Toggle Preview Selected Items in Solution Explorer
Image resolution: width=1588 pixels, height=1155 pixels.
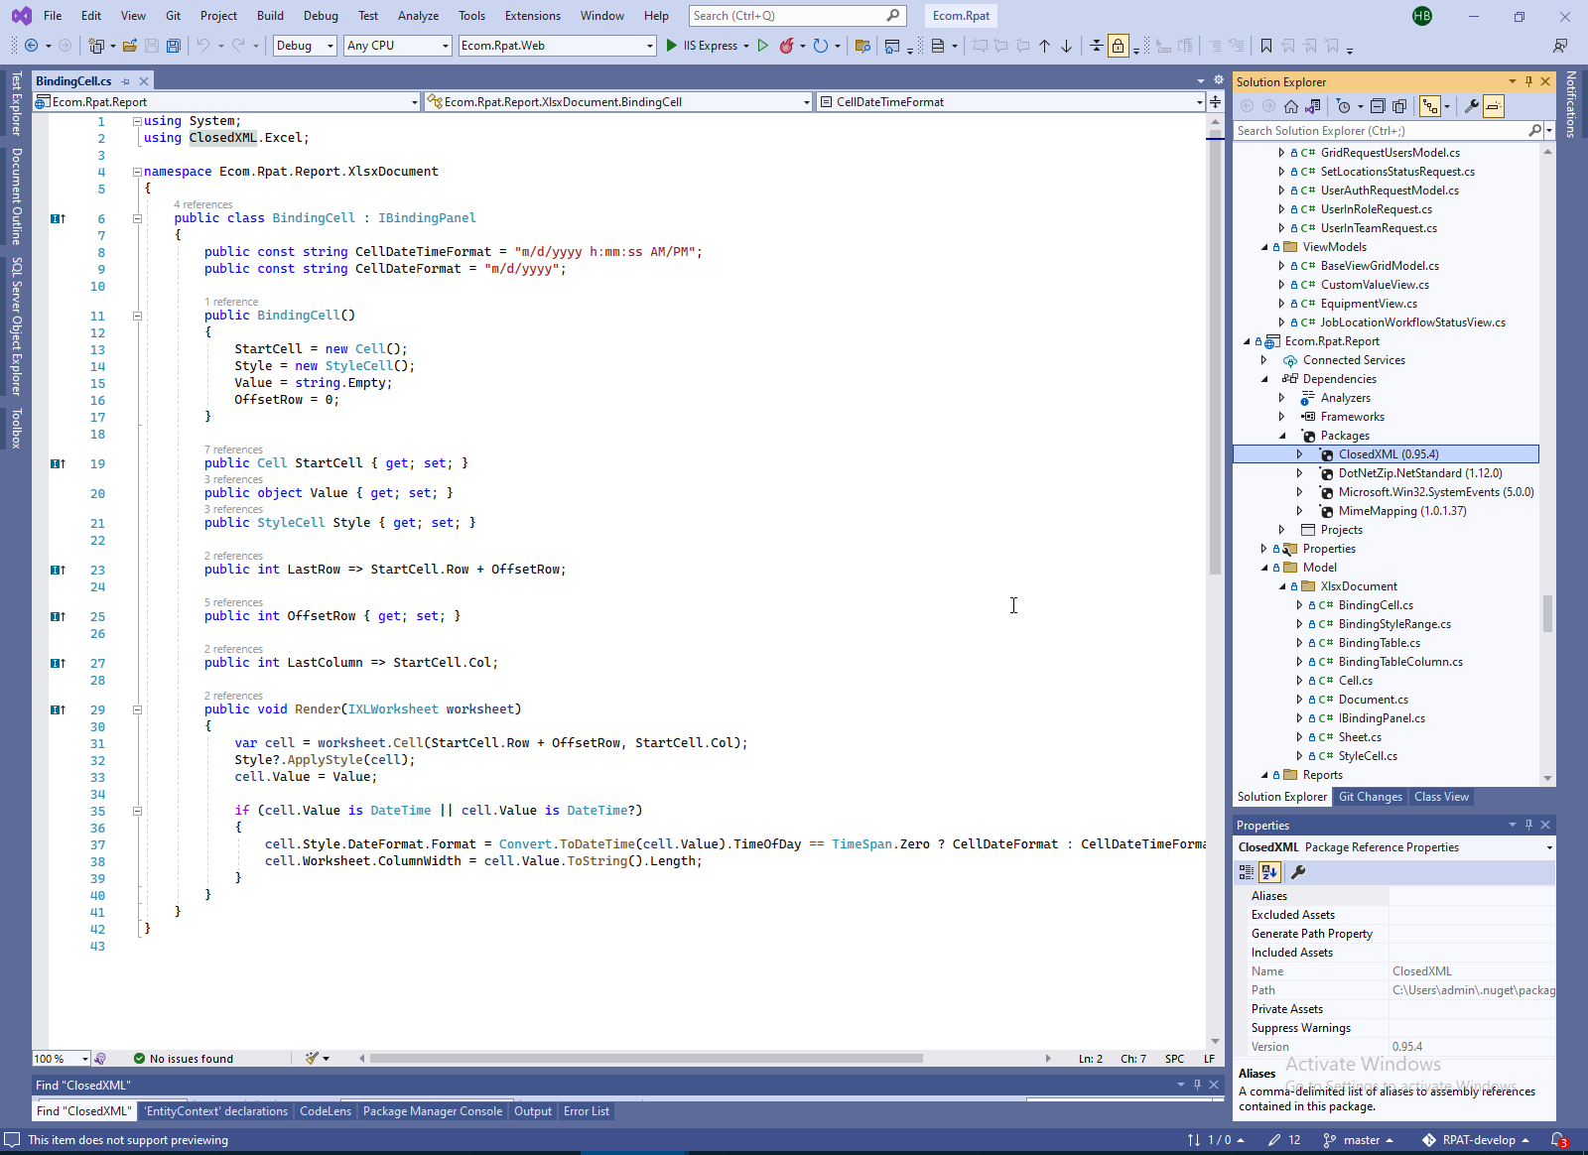(x=1494, y=106)
